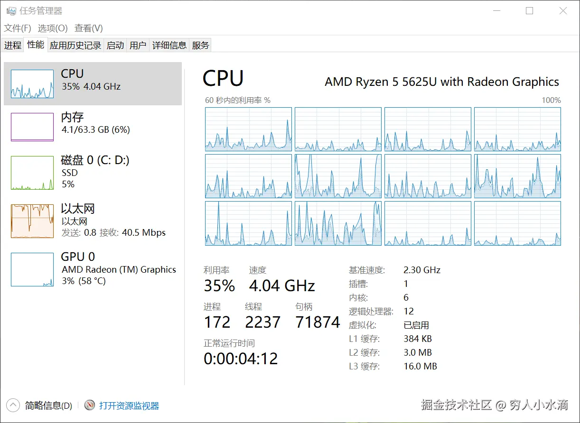Image resolution: width=580 pixels, height=423 pixels.
Task: Select the Memory (内存) mini graph
Action: coord(32,127)
